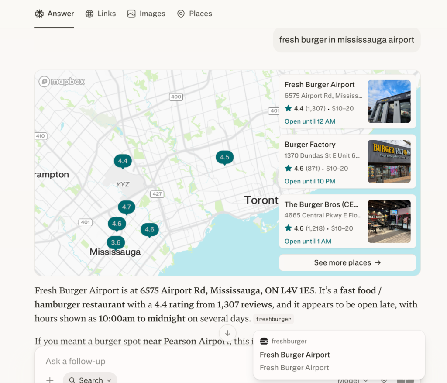Select the 4.4 rating map marker
The width and height of the screenshot is (447, 383).
[x=123, y=161]
